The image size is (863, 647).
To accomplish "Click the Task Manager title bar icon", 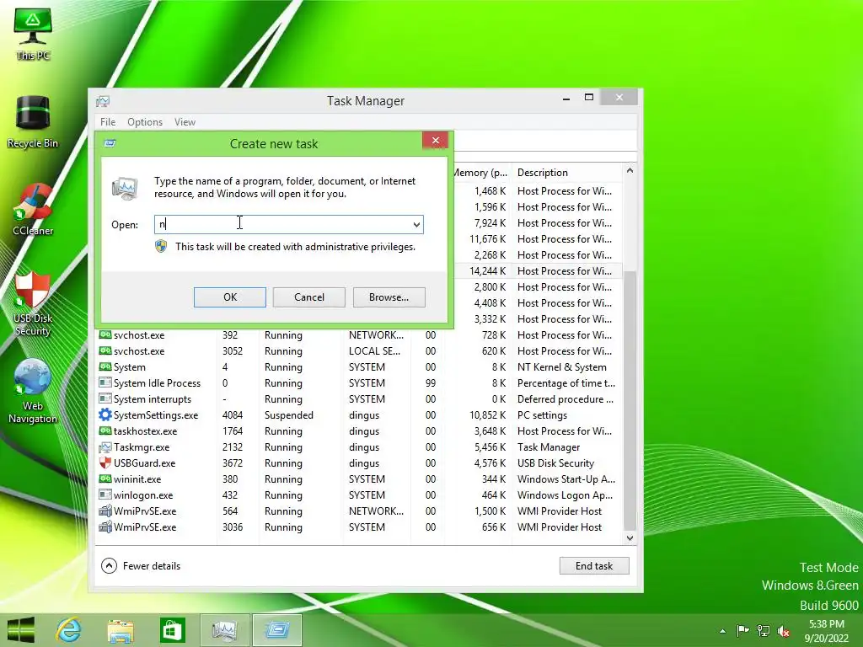I will (103, 101).
